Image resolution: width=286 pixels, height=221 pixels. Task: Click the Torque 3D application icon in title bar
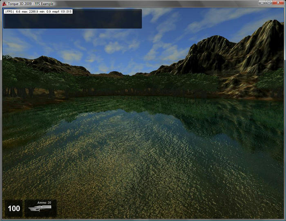coord(4,4)
